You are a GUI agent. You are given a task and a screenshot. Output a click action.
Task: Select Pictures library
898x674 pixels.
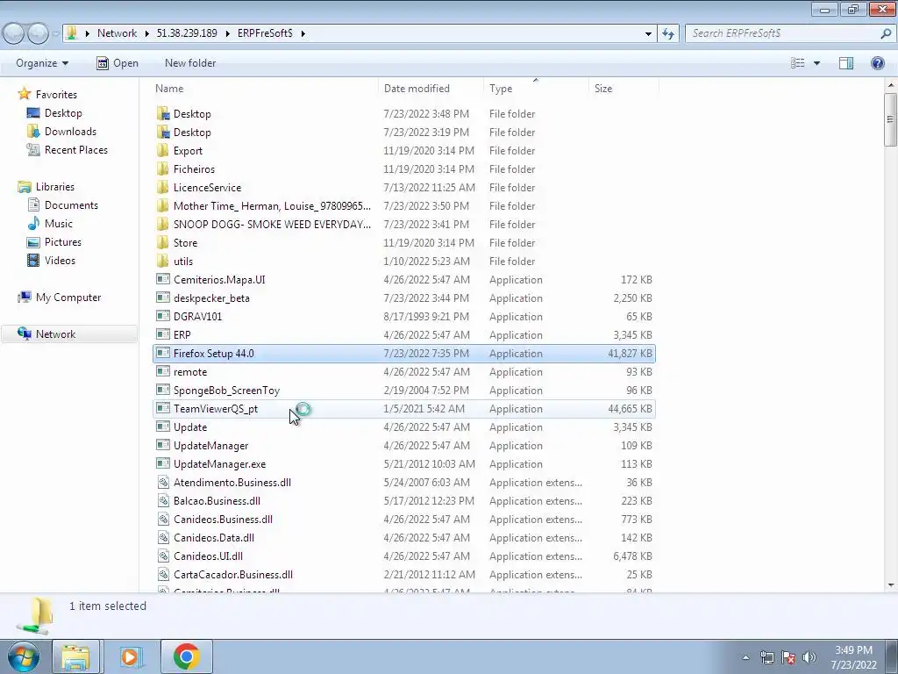pos(63,242)
